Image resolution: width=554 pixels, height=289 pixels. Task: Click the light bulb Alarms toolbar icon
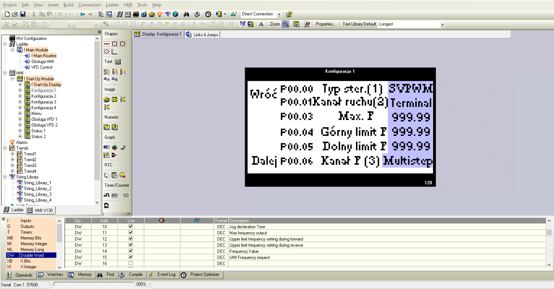(160, 14)
